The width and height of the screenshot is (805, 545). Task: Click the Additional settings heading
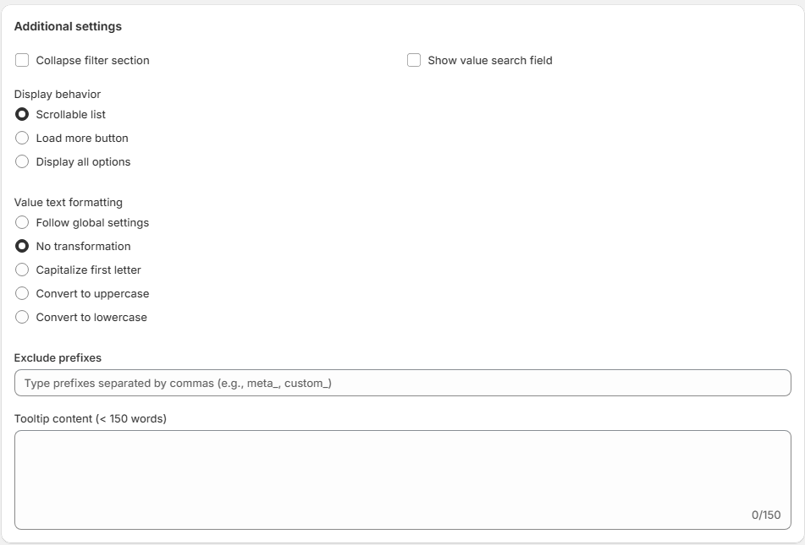pyautogui.click(x=68, y=27)
